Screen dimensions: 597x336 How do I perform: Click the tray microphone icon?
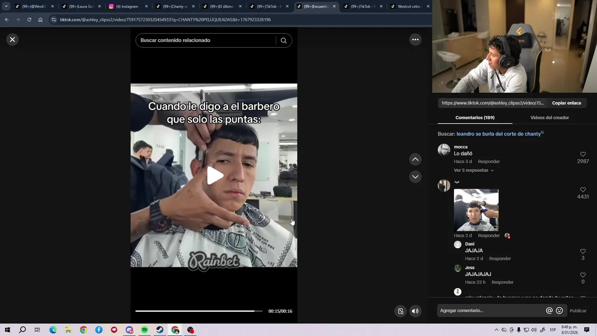[519, 330]
